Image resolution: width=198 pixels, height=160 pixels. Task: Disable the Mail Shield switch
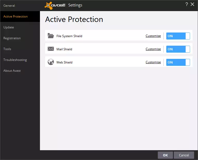pyautogui.click(x=178, y=49)
